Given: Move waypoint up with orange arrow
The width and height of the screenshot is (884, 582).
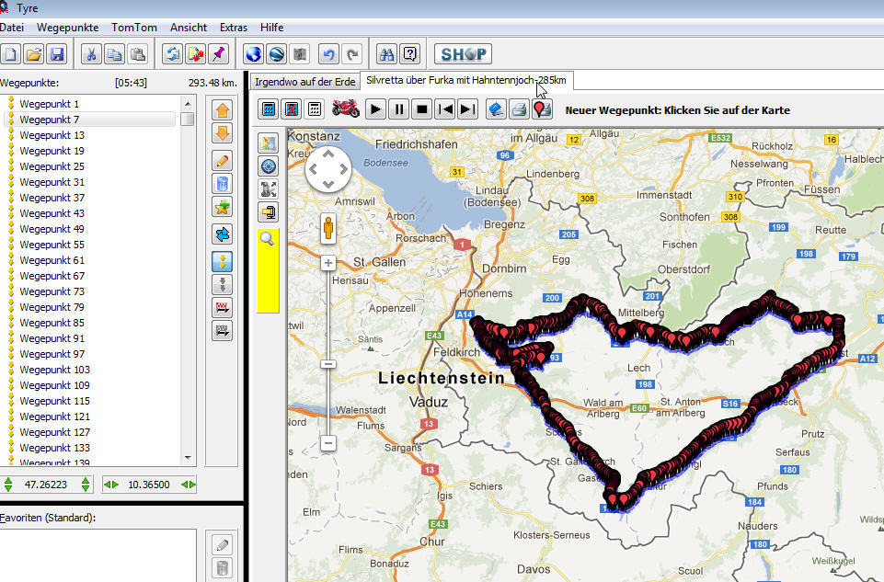Looking at the screenshot, I should pyautogui.click(x=222, y=110).
